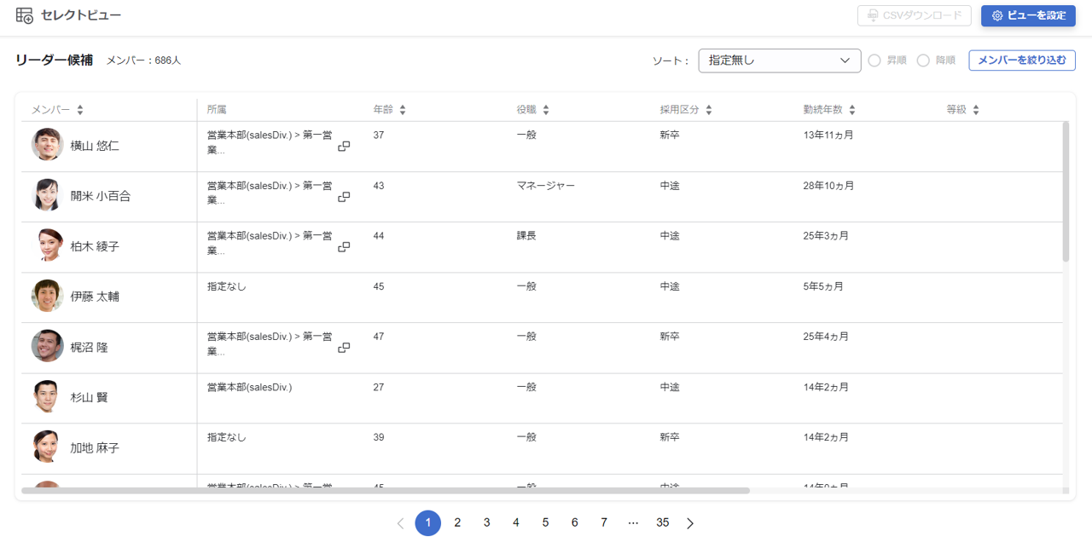Open department popup icon for 柏木 綾子
This screenshot has width=1092, height=542.
point(344,247)
